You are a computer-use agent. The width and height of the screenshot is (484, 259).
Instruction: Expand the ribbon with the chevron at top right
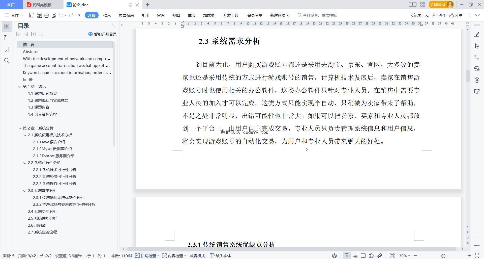pos(477,15)
